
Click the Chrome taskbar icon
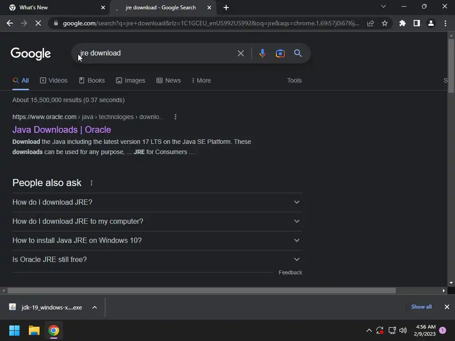click(x=54, y=330)
